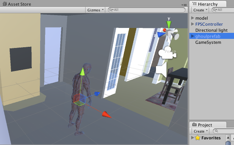This screenshot has height=145, width=234.
Task: Expand the FPSController hierarchy item
Action: pyautogui.click(x=193, y=24)
